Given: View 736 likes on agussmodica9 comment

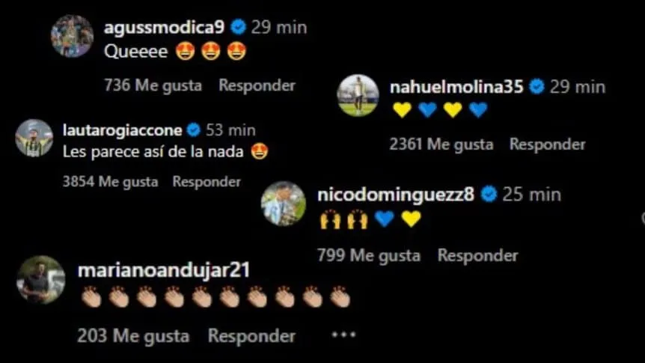Looking at the screenshot, I should pos(153,85).
